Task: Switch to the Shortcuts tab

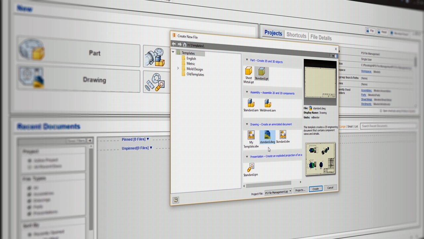Action: pyautogui.click(x=296, y=35)
